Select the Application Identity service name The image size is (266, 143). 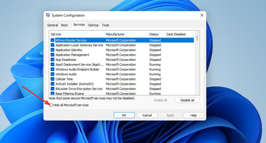[69, 50]
